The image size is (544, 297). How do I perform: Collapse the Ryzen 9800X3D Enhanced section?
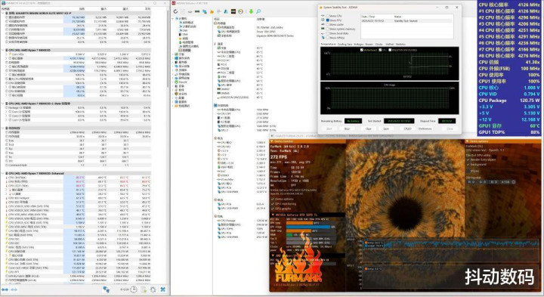pos(3,173)
